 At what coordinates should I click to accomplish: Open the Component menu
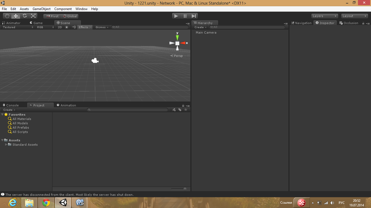[63, 9]
